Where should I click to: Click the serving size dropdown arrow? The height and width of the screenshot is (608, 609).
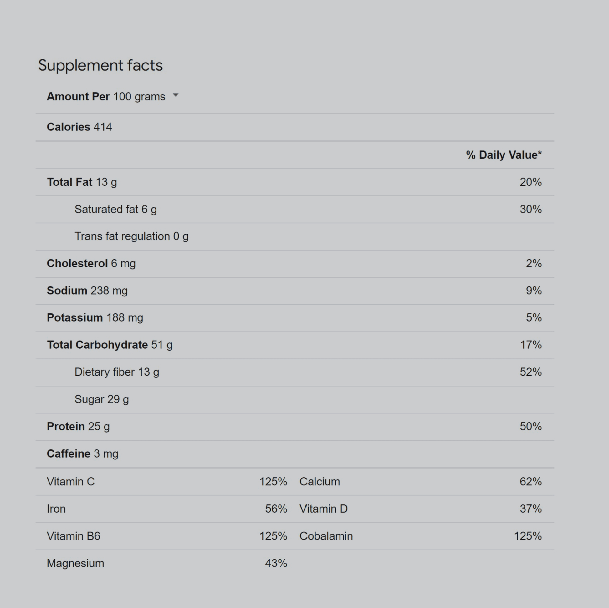click(x=176, y=95)
